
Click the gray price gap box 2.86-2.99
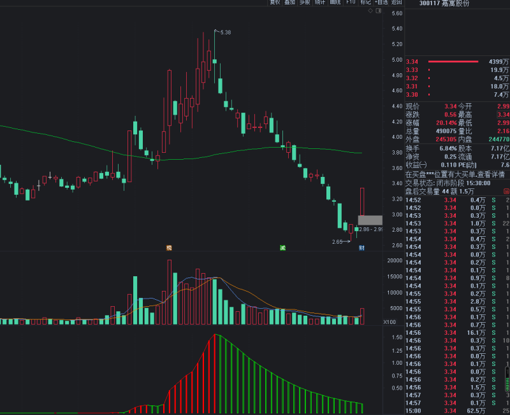[370, 220]
